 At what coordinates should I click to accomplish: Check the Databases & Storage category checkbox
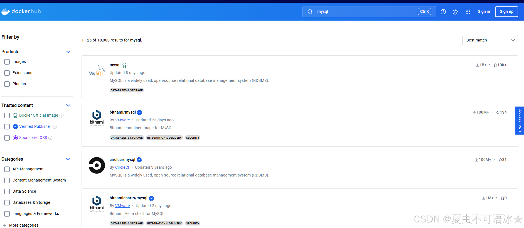pyautogui.click(x=7, y=203)
